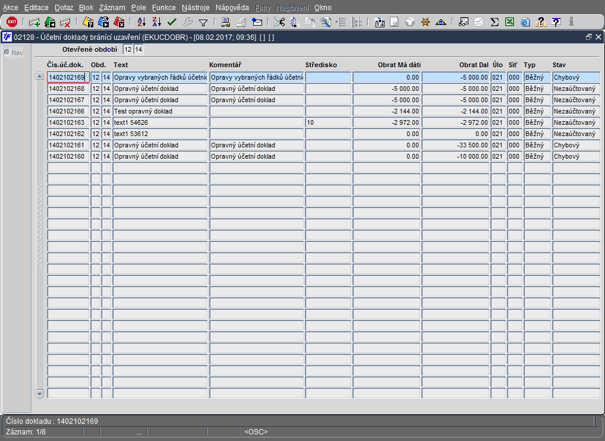
Task: Click Stav 'Nezaúčtovaný' for document 1402102166
Action: 576,111
